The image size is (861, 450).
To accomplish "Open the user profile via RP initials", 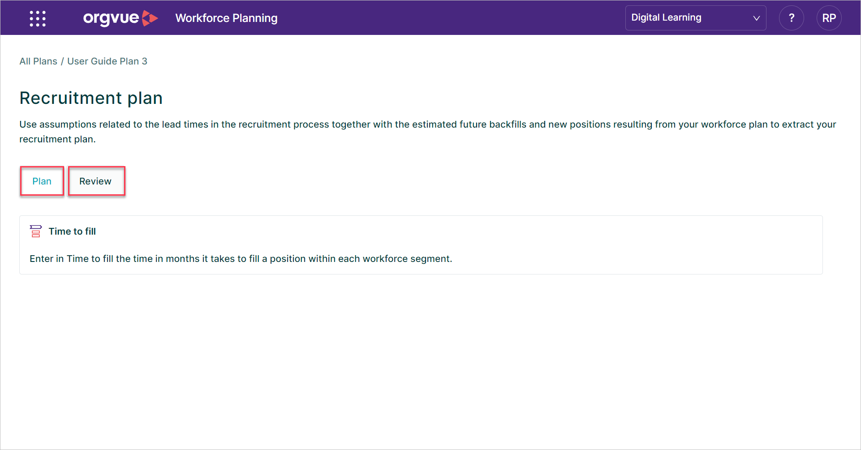I will pos(829,18).
